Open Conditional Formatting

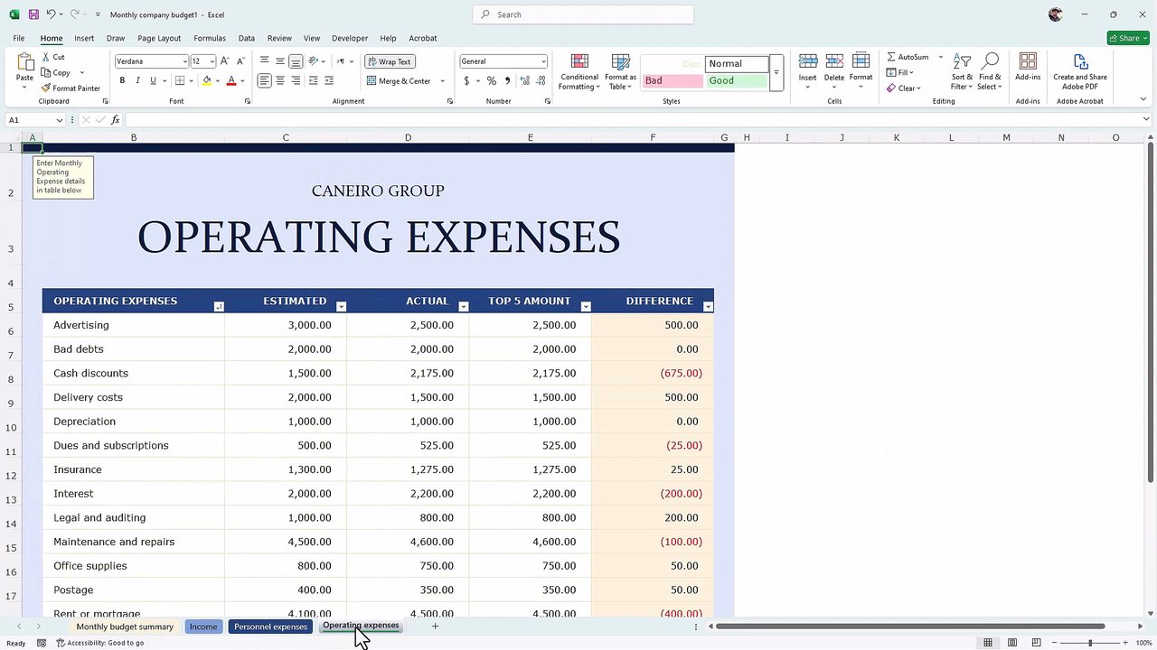pos(579,71)
